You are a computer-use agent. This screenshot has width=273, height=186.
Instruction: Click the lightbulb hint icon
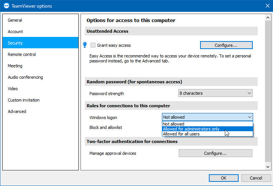(x=85, y=45)
